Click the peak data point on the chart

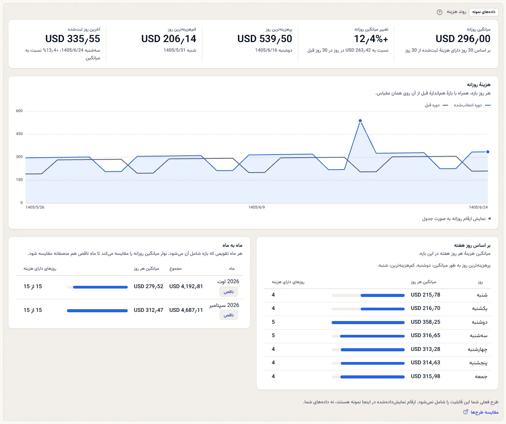click(360, 121)
